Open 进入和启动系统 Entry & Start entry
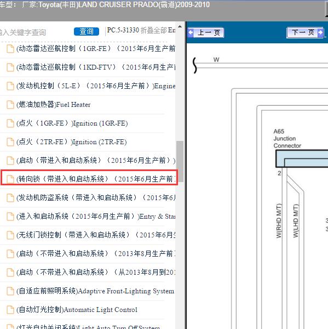 pos(96,217)
